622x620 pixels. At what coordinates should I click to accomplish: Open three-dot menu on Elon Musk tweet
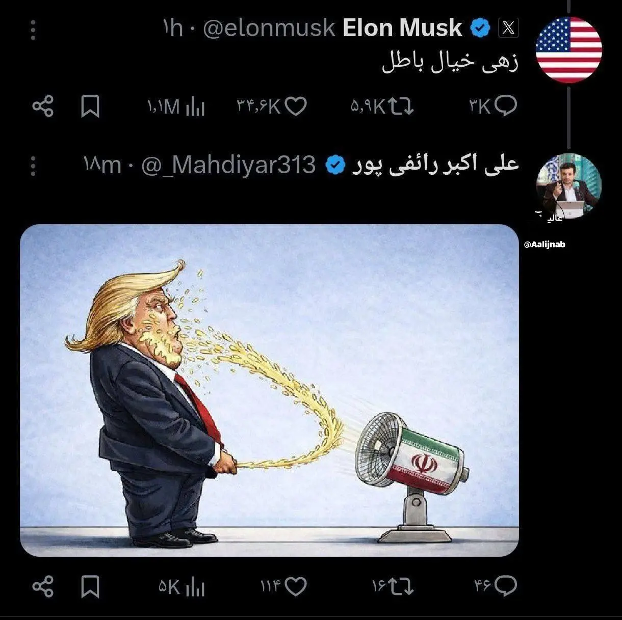pyautogui.click(x=33, y=30)
